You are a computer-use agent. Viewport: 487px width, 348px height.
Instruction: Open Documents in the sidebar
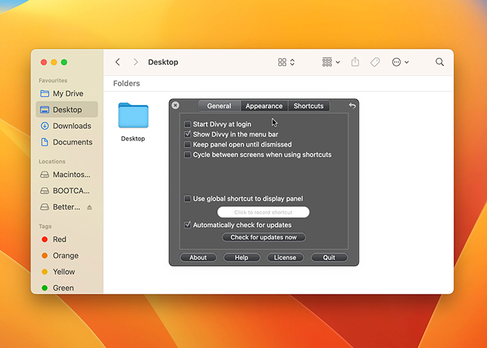(67, 142)
